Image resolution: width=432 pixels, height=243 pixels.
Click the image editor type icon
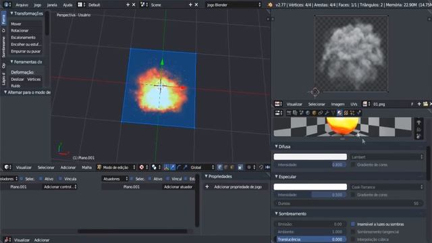pyautogui.click(x=278, y=104)
